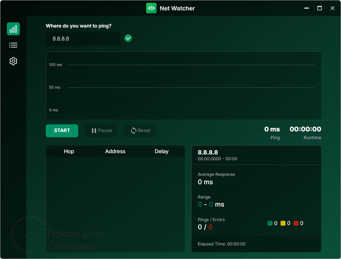Maximize the Net Watcher window

pyautogui.click(x=319, y=8)
